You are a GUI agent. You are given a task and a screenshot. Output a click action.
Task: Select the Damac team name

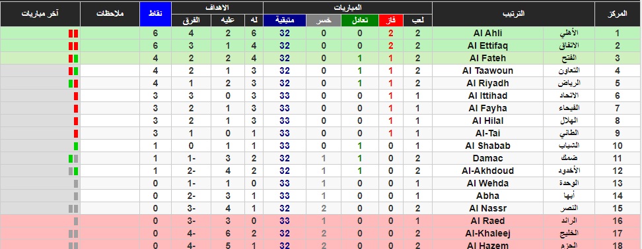(x=487, y=158)
